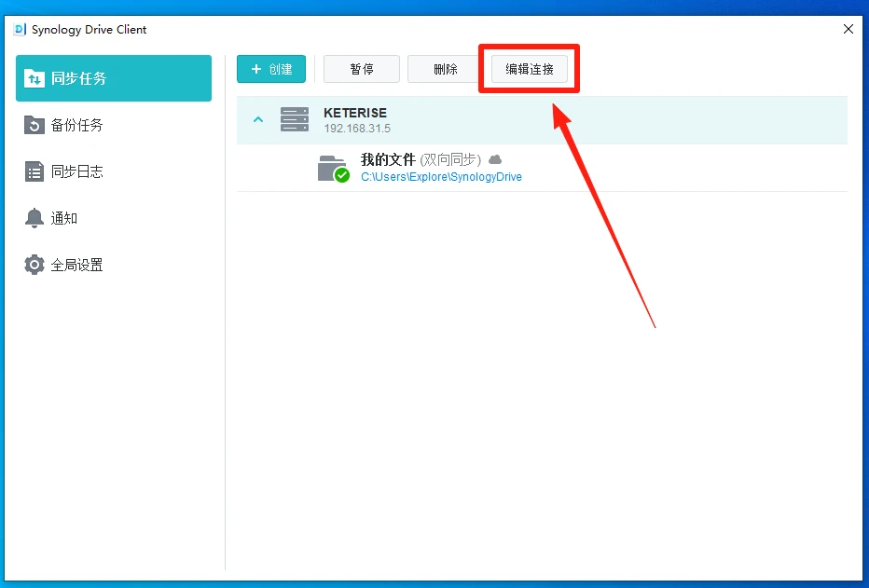The image size is (869, 588).
Task: Open the 全局设置 global settings section
Action: (114, 265)
